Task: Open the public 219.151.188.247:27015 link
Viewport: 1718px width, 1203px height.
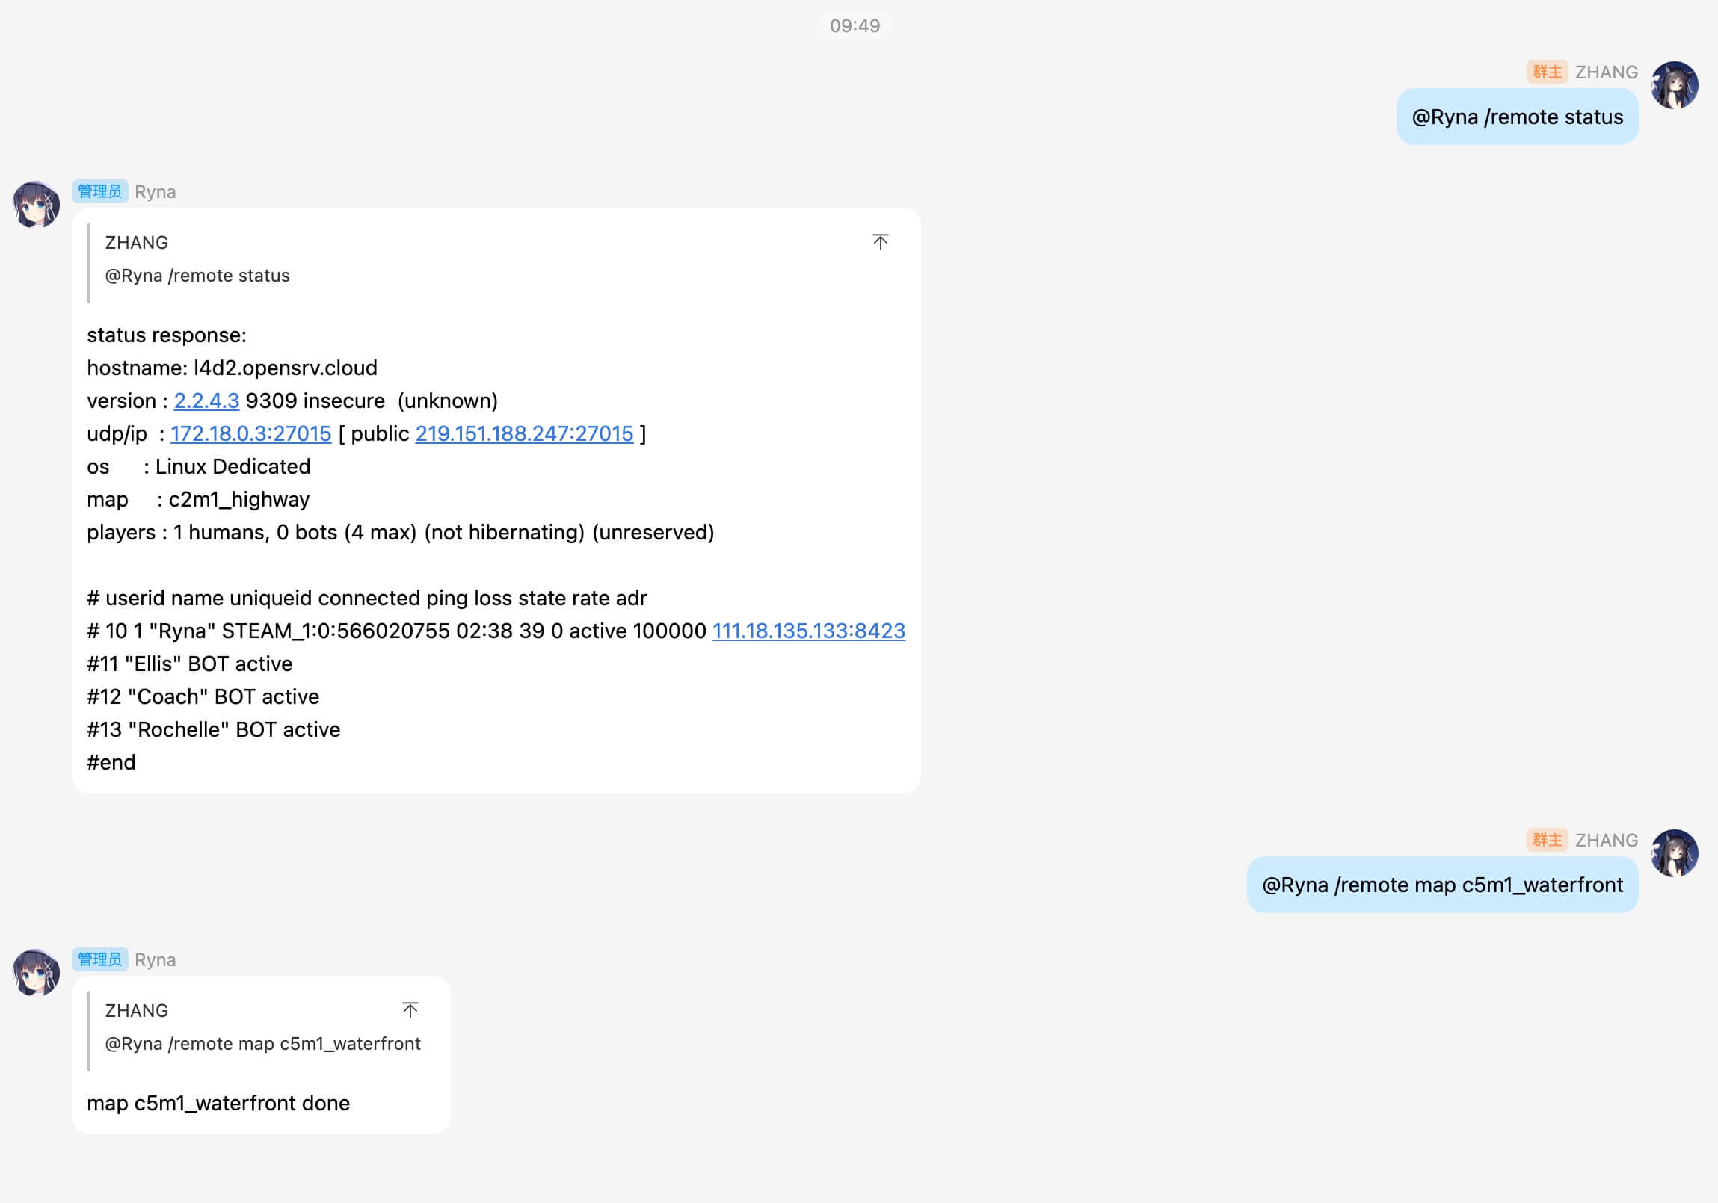Action: (525, 433)
